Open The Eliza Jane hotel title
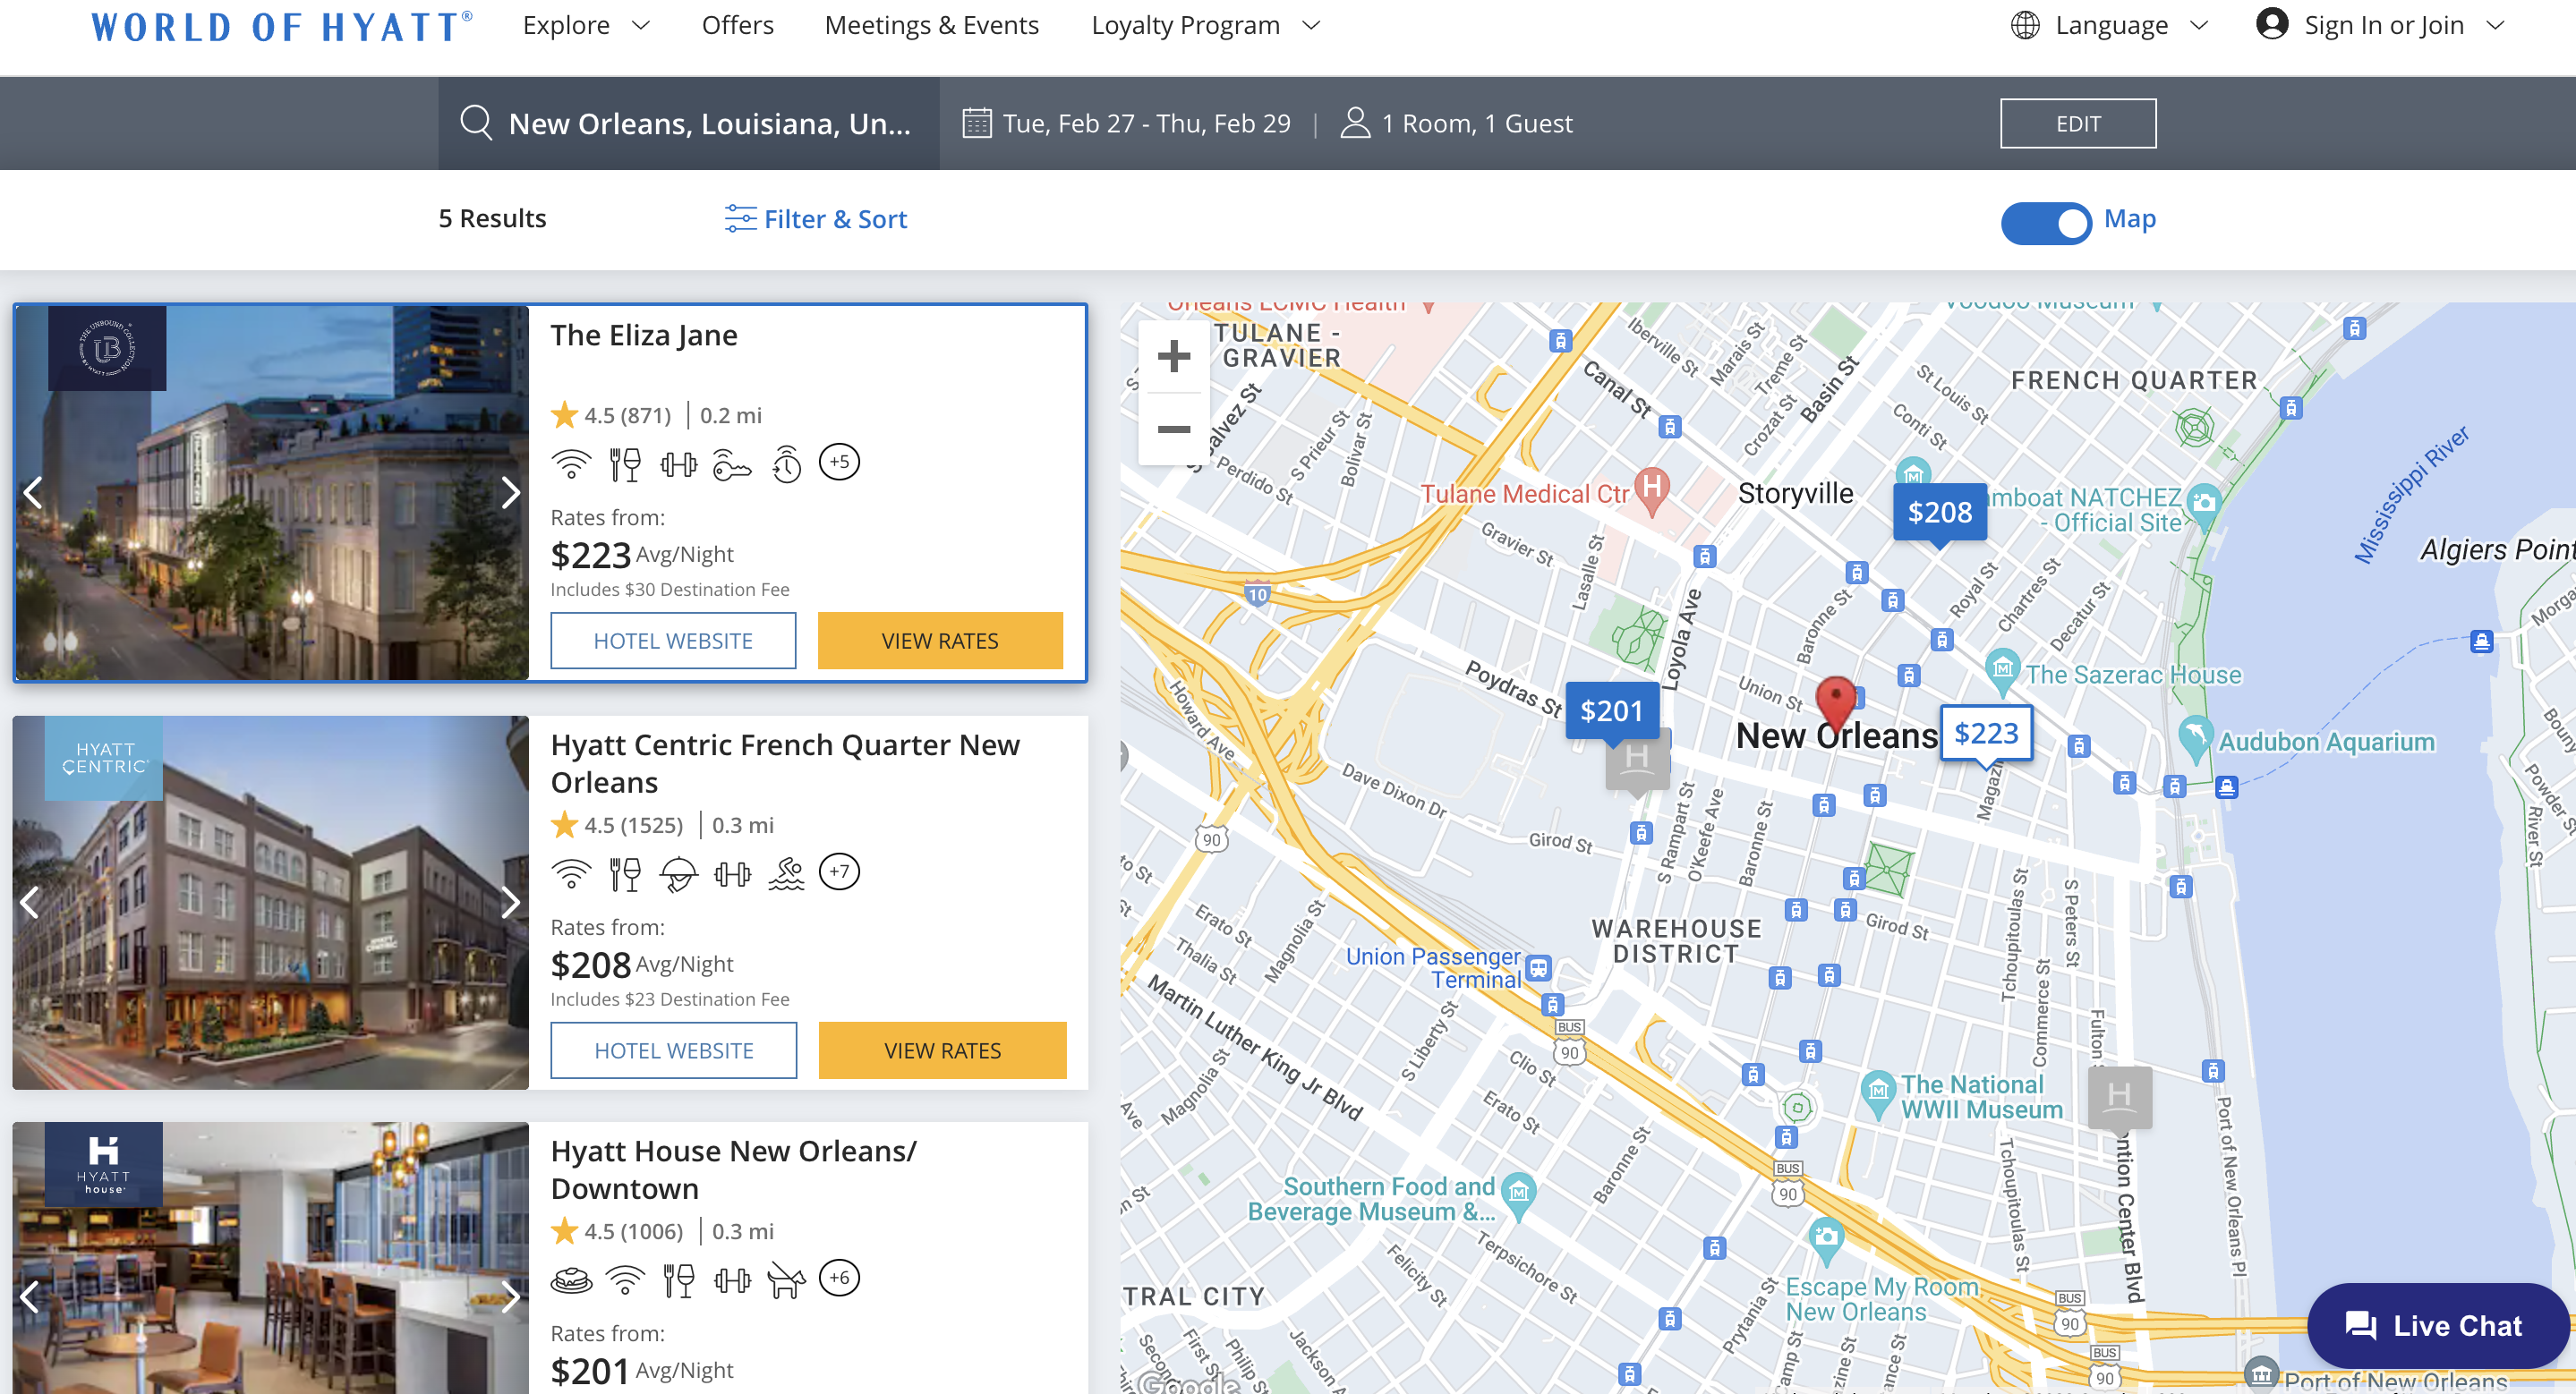Viewport: 2576px width, 1394px height. point(644,336)
